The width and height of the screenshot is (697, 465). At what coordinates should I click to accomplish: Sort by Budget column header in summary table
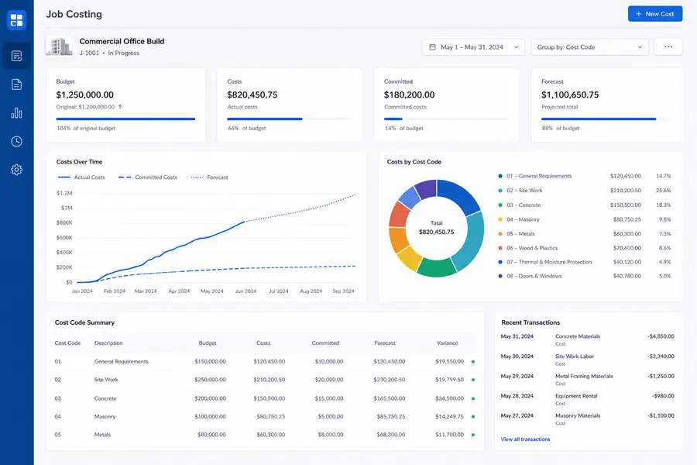click(208, 343)
